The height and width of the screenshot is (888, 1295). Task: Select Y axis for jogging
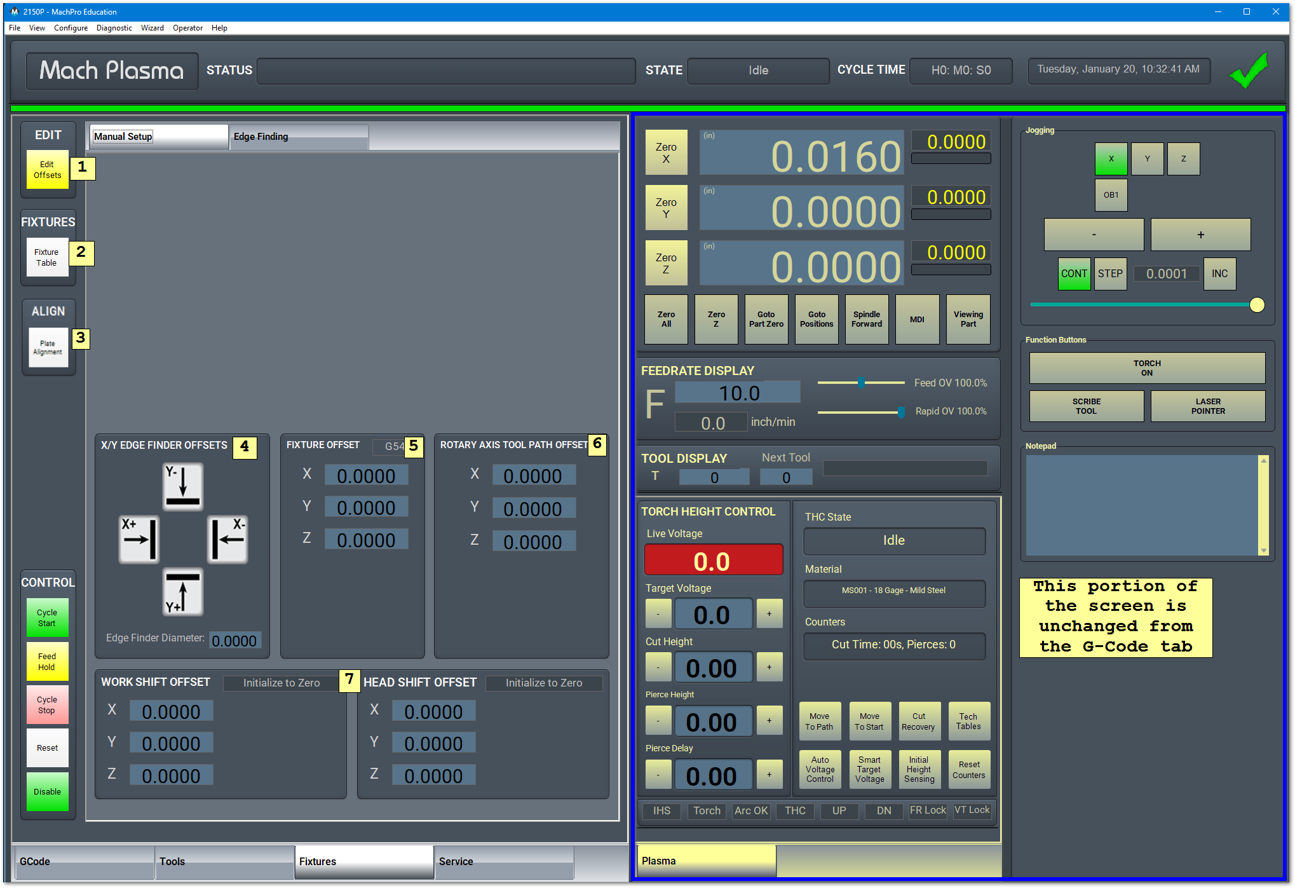coord(1147,159)
